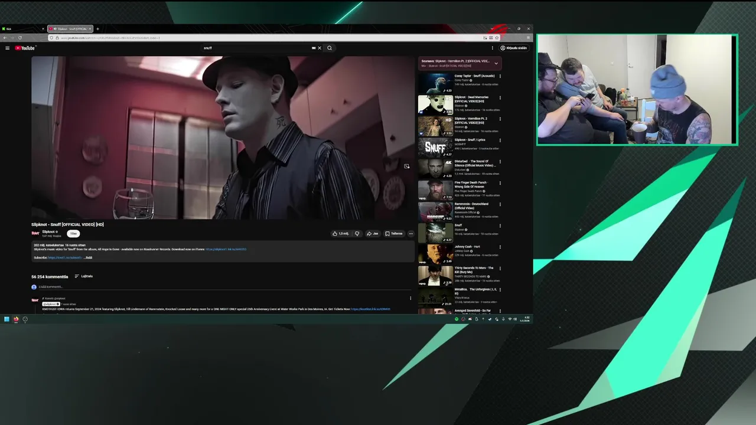Open Johnny Cash - Hurt video

coord(435,254)
